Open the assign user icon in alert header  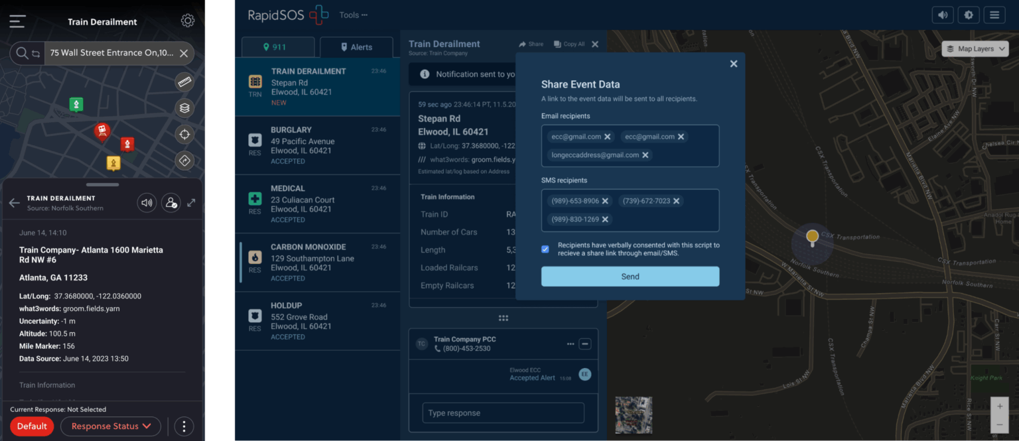(171, 203)
